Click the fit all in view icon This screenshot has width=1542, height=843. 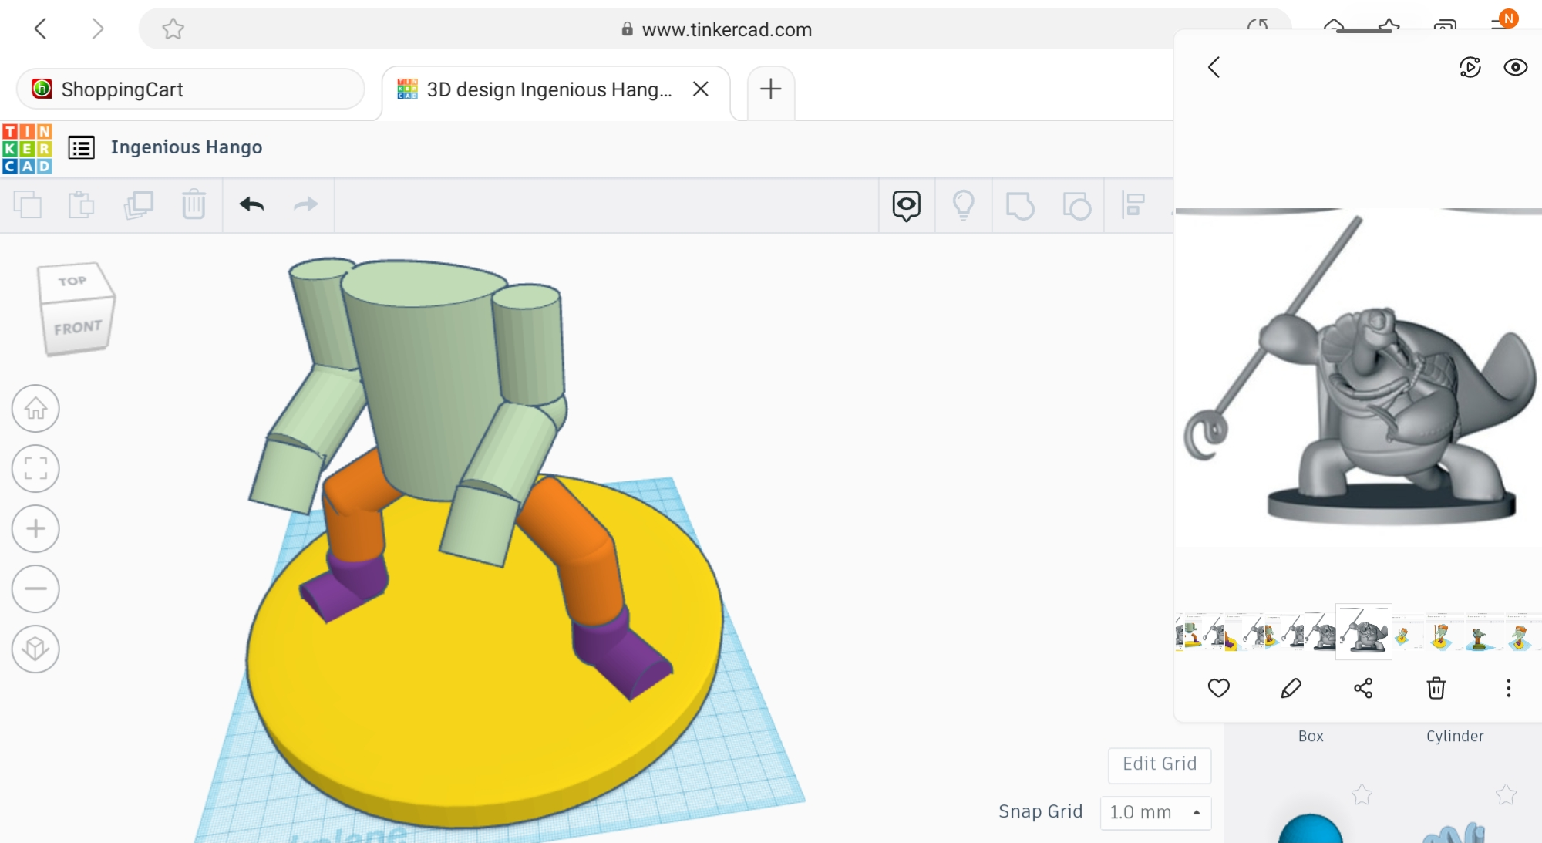(x=35, y=468)
